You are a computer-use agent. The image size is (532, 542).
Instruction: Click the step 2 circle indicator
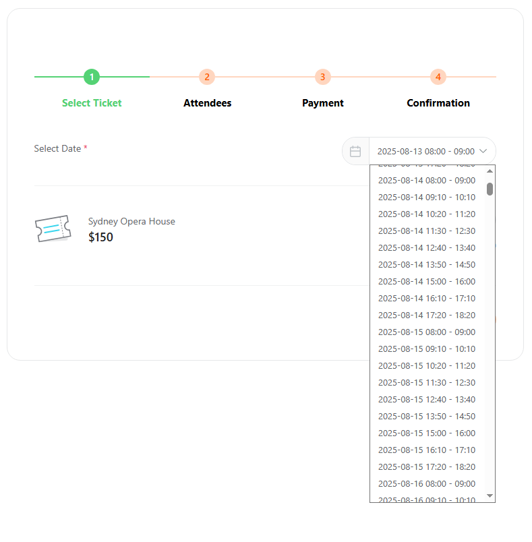pos(207,77)
